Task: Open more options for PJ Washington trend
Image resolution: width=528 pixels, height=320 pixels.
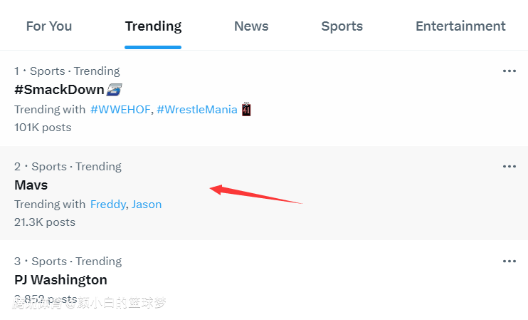Action: pos(509,262)
